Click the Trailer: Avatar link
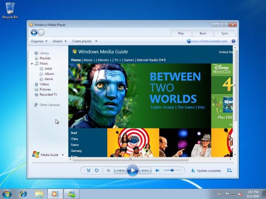Viewport: 266px width, 199px height. click(162, 107)
